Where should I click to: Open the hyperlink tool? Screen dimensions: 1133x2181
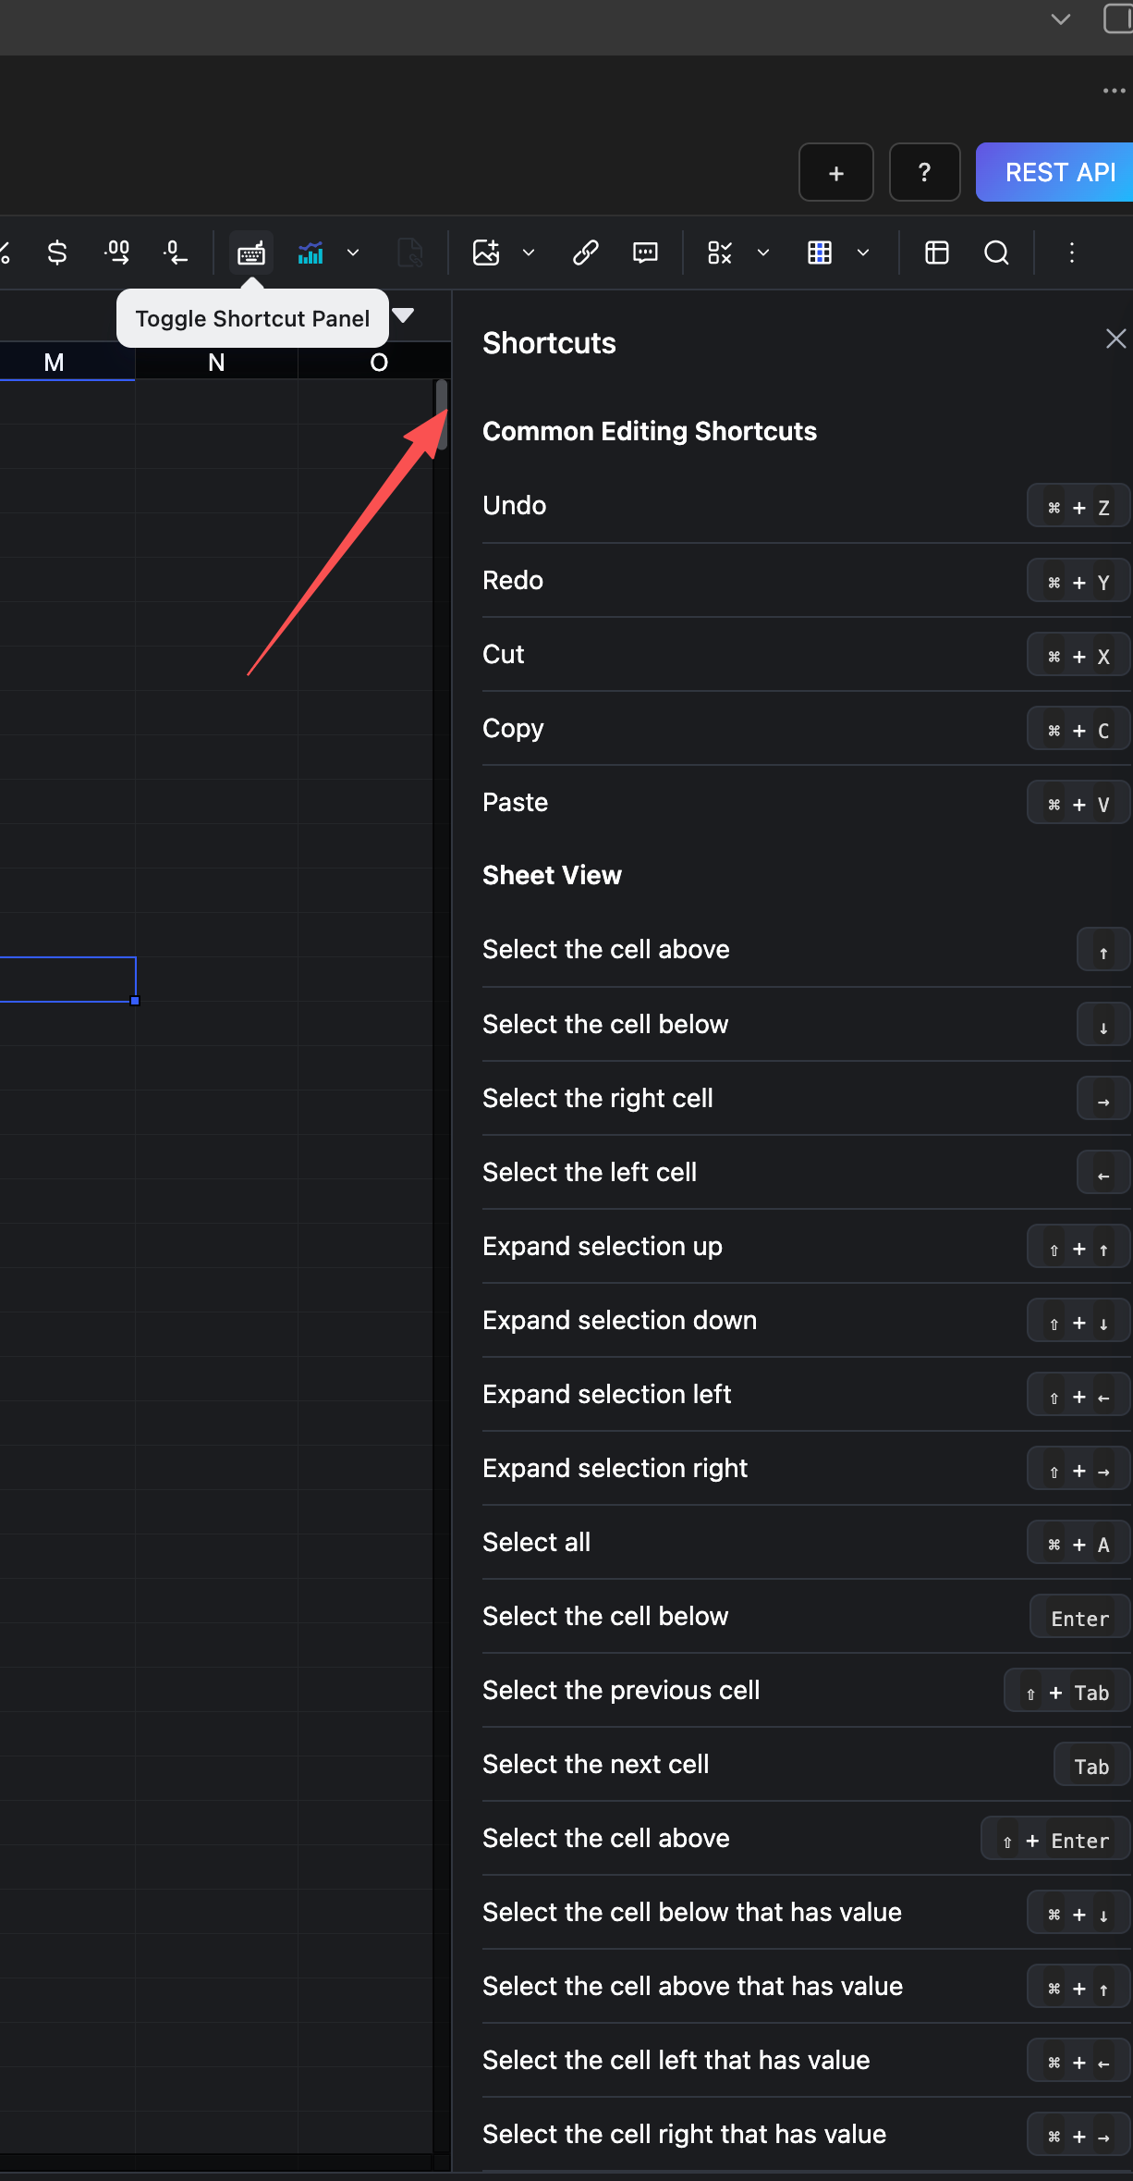pos(585,253)
